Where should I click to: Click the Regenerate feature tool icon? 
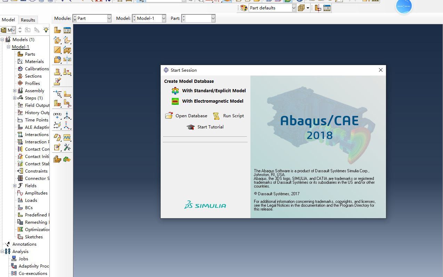click(x=67, y=72)
